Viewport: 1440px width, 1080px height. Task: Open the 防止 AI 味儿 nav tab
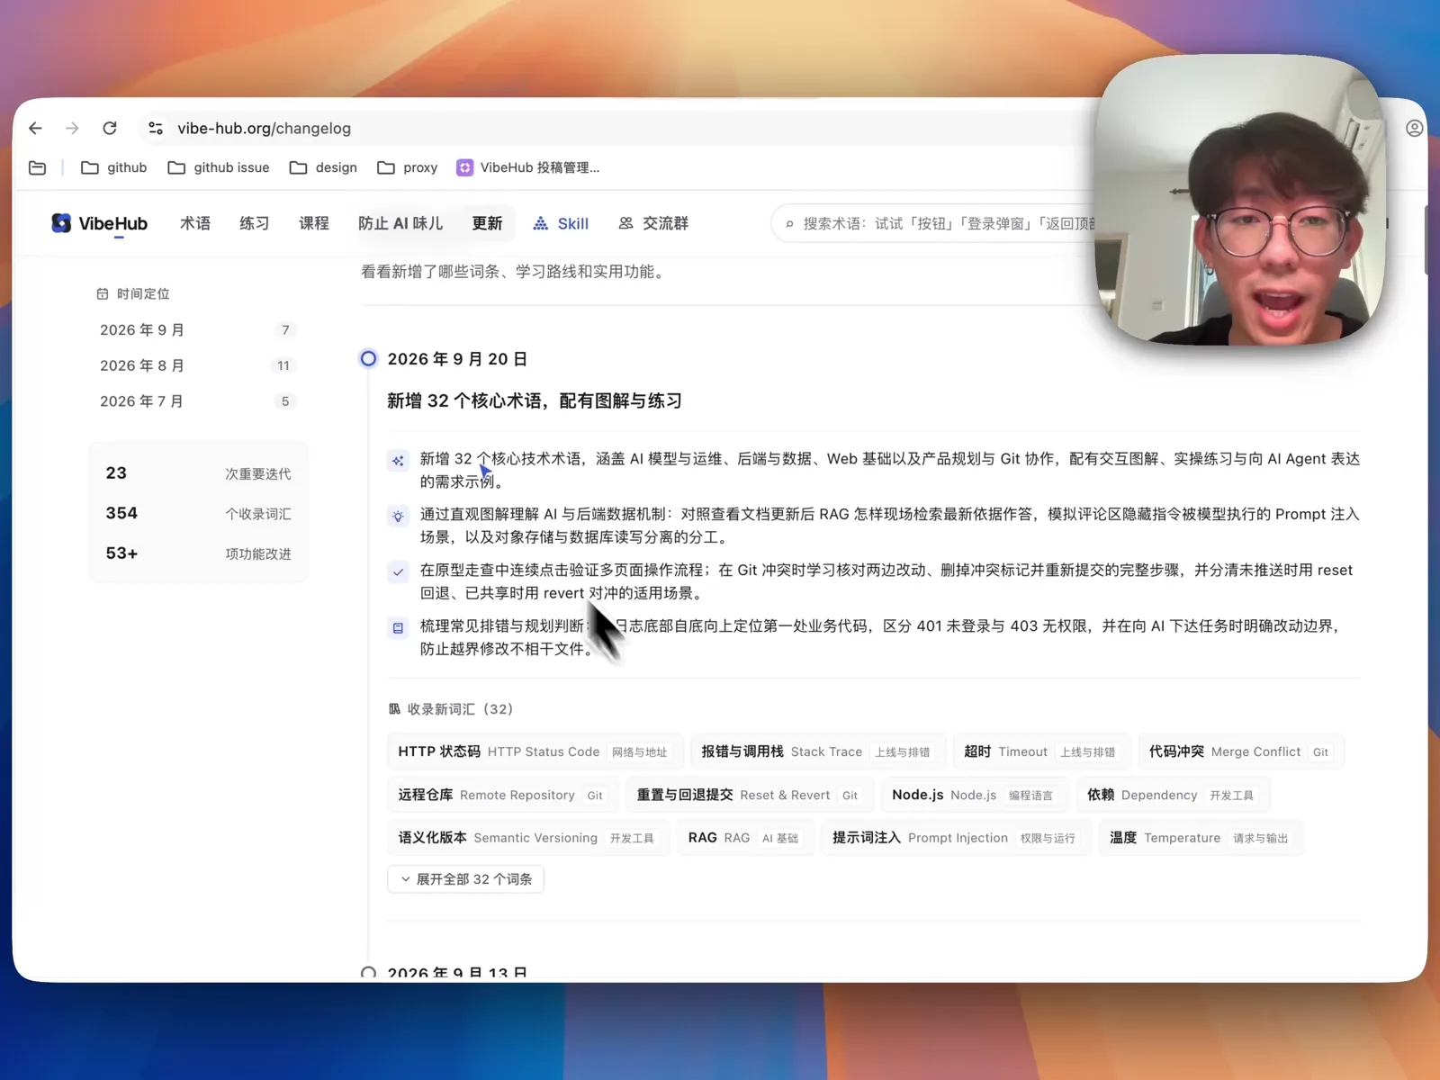pyautogui.click(x=400, y=223)
